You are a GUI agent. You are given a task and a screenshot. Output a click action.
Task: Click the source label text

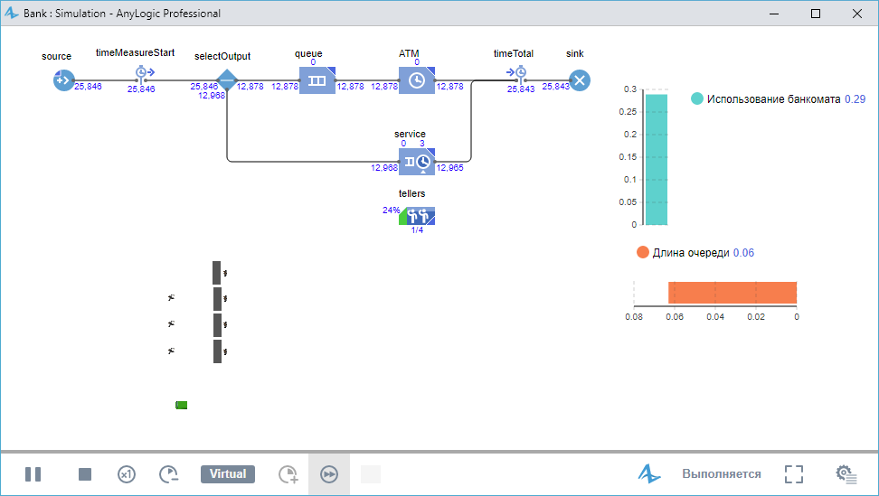coord(57,57)
